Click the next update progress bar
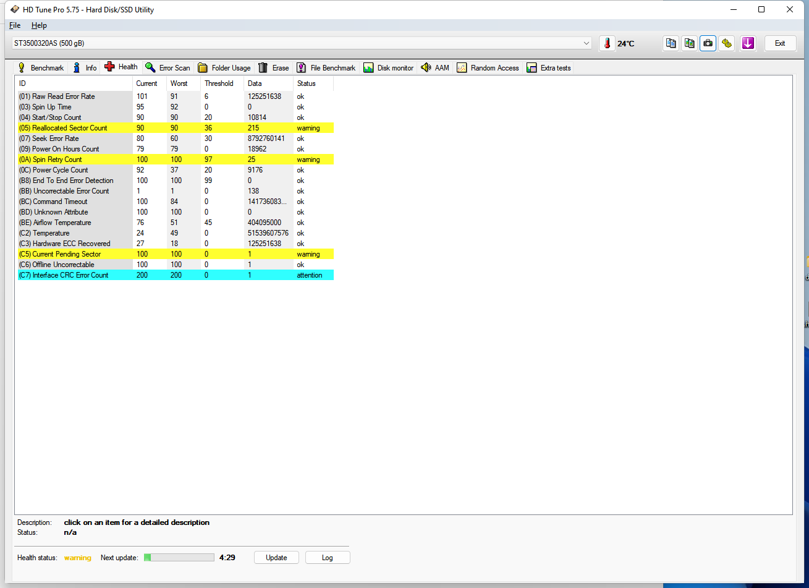 coord(179,558)
